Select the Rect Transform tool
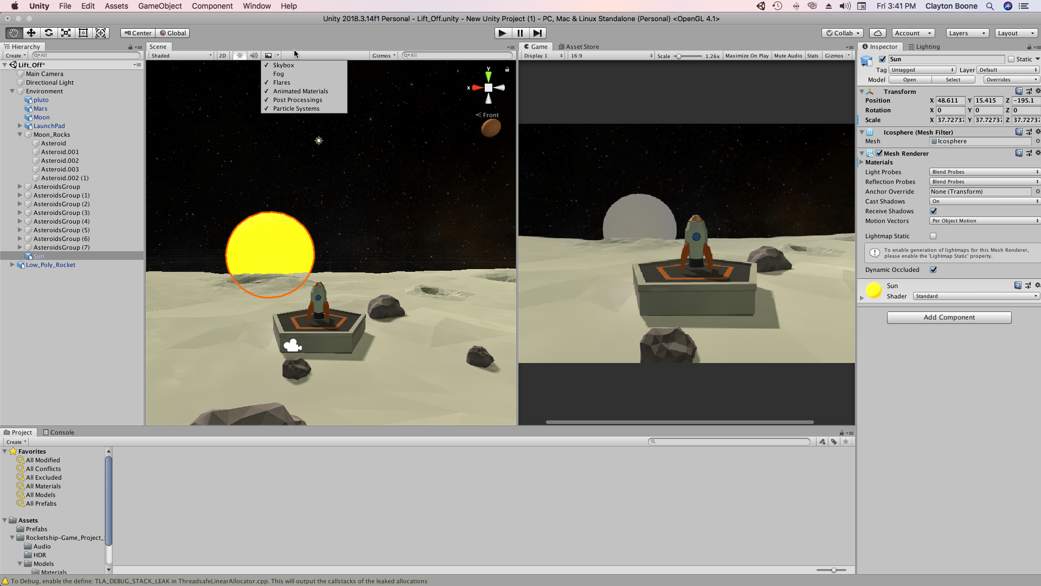Screen dimensions: 1041x586 (x=83, y=33)
